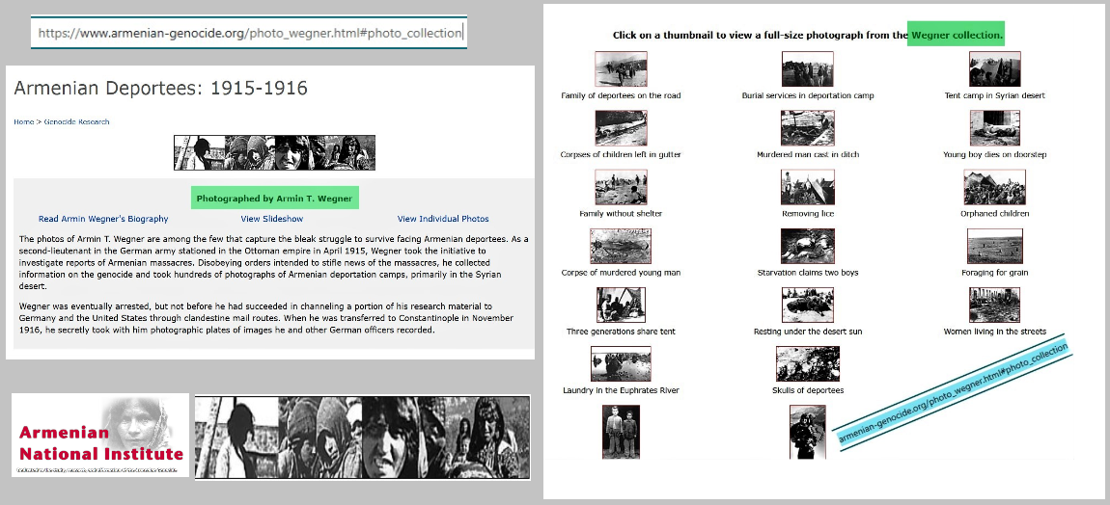1110x505 pixels.
Task: View the 'Women living in the streets' thumbnail
Action: click(994, 306)
